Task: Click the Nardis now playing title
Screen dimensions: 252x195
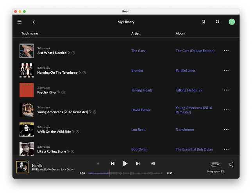Action: coord(37,165)
